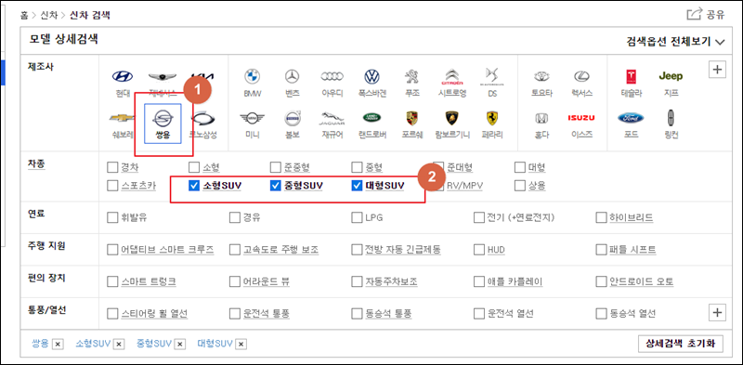Check the 운전석 통풍 checkbox

(234, 313)
